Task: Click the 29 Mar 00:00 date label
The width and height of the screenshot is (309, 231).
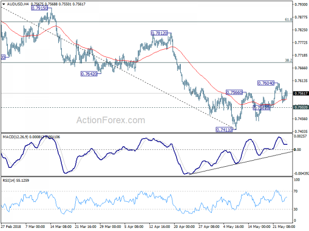Action: 110,227
